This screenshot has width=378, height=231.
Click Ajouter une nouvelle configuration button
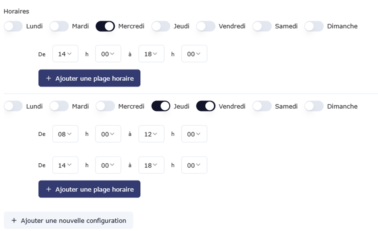pyautogui.click(x=68, y=220)
